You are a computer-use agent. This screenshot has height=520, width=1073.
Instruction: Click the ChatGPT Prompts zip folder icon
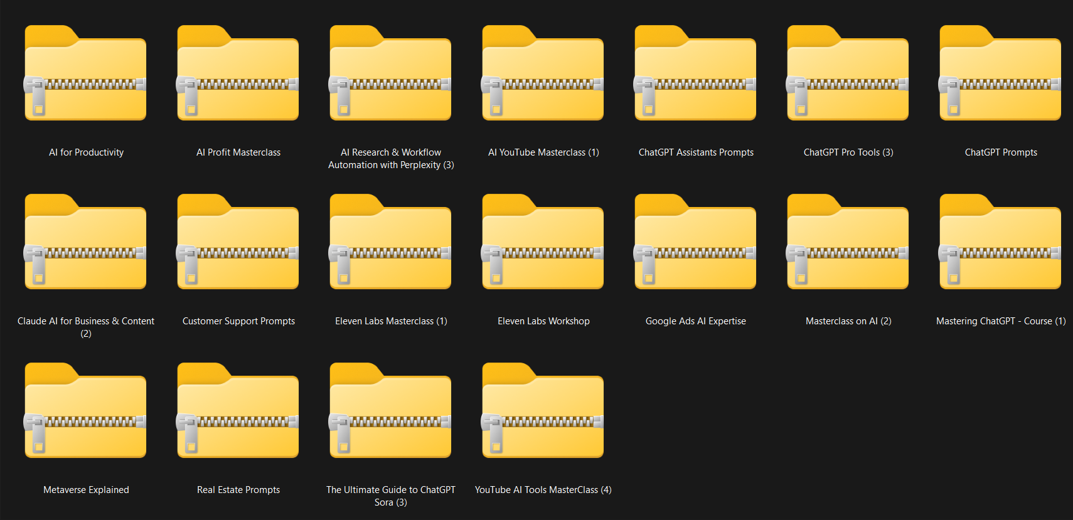tap(1000, 73)
